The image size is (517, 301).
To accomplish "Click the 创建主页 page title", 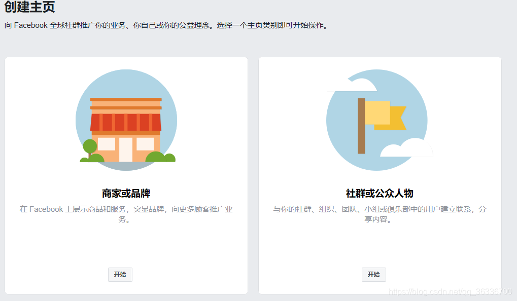I will click(x=29, y=7).
